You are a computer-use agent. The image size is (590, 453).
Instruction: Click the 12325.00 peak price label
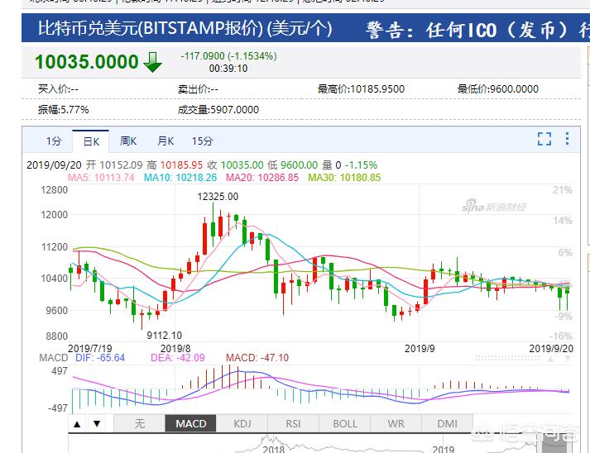pos(218,197)
